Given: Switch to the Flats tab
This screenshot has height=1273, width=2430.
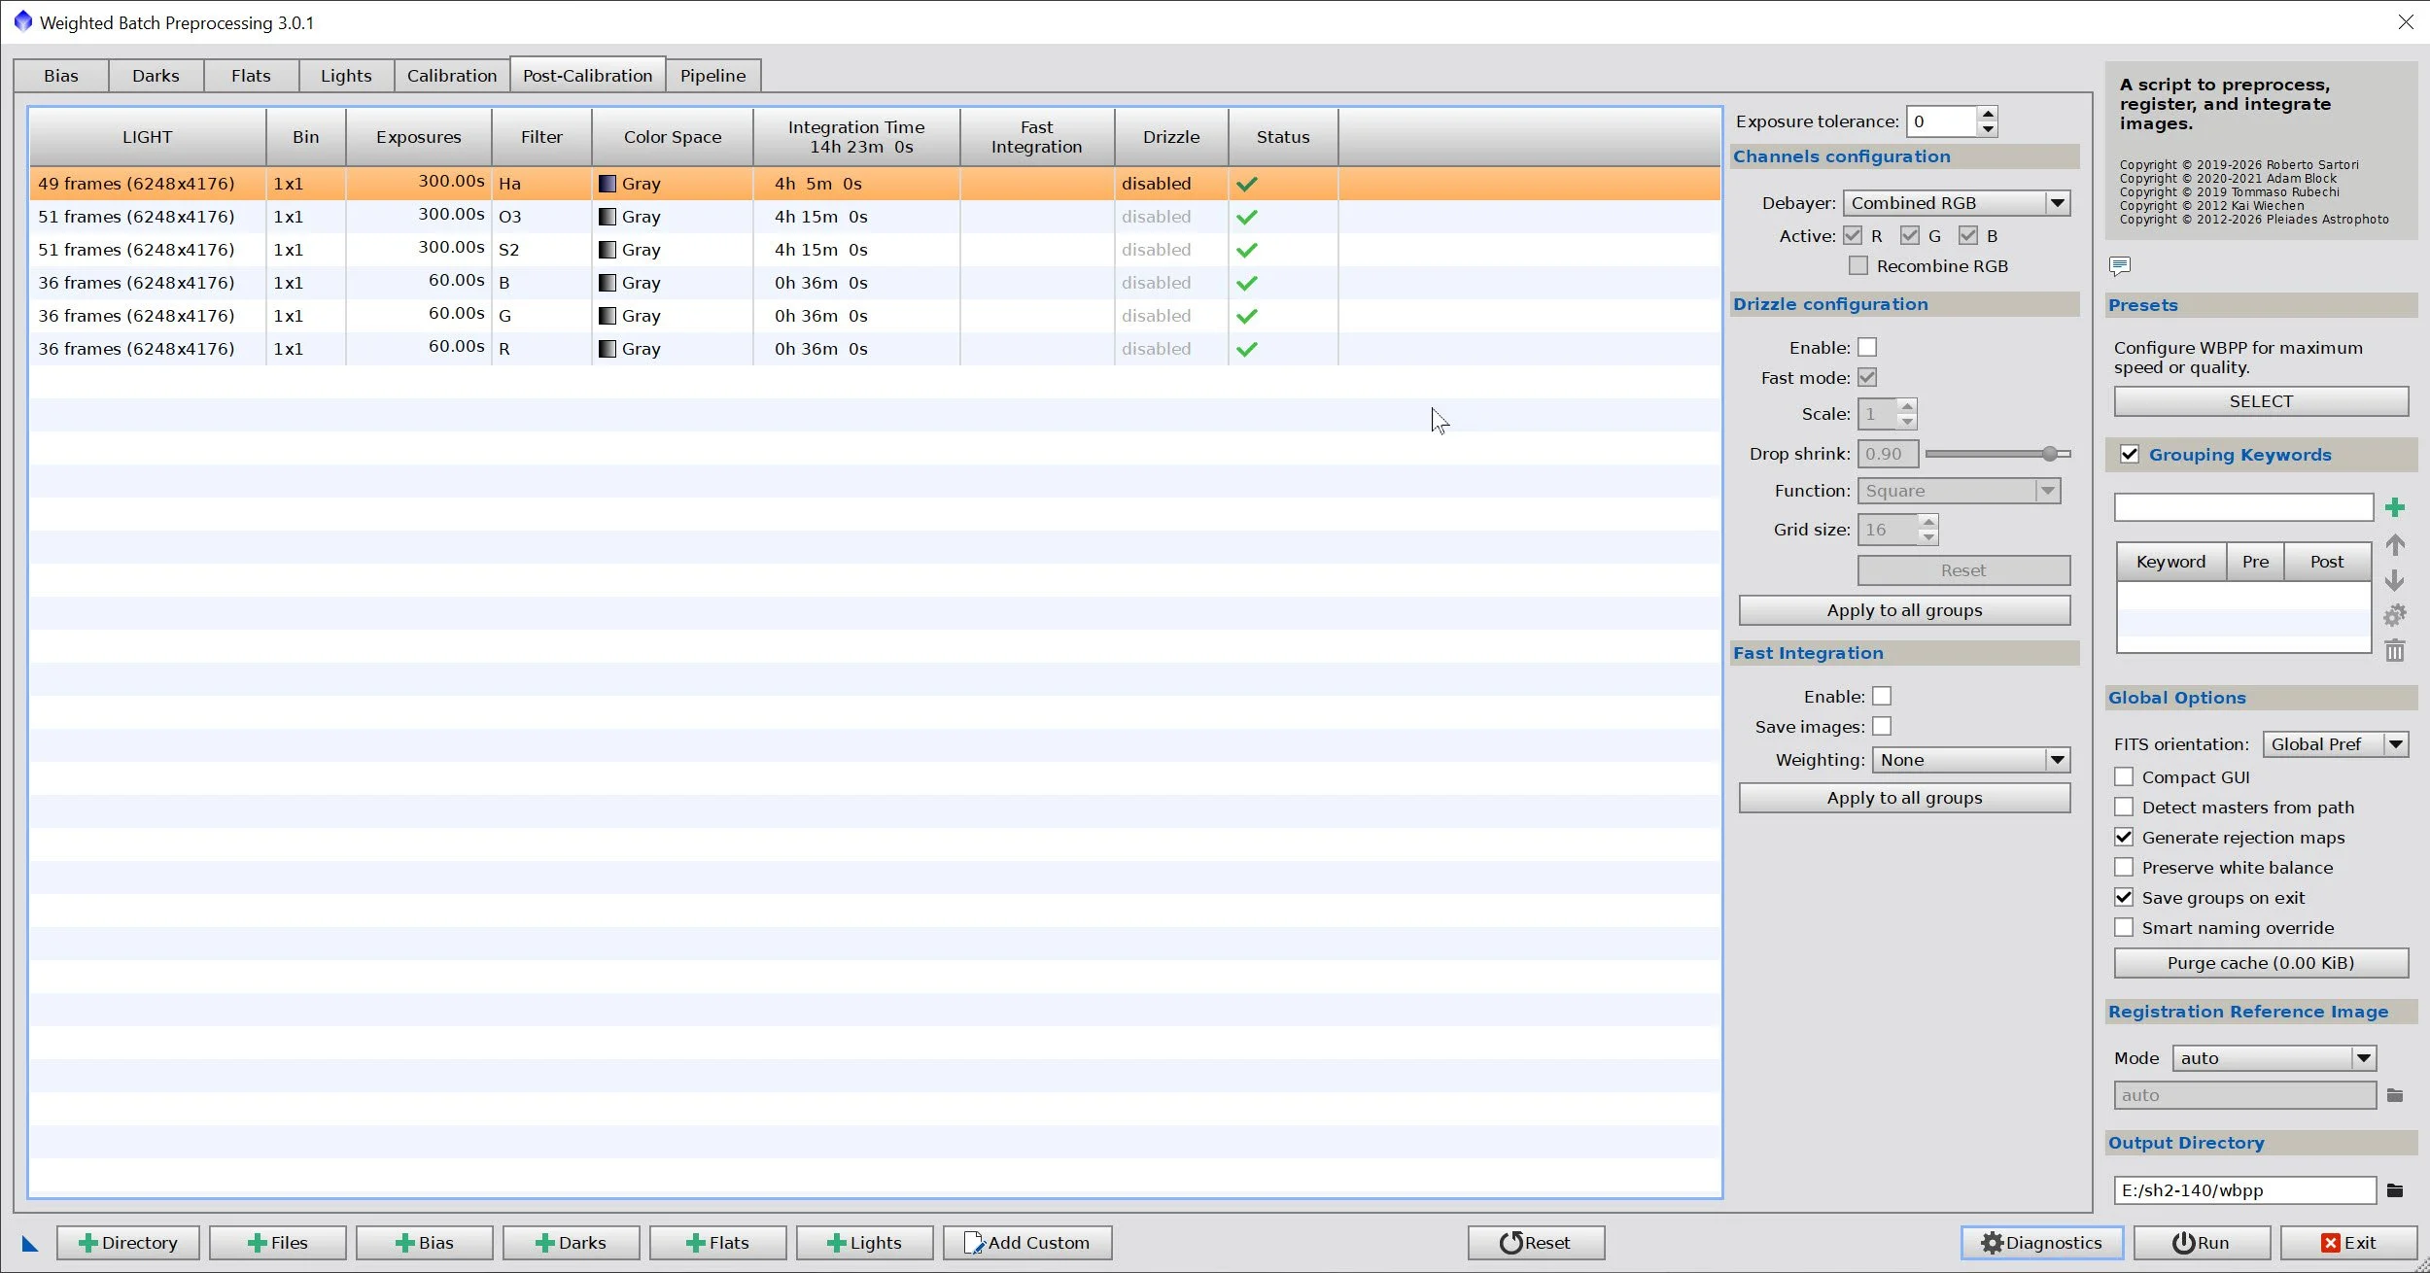Looking at the screenshot, I should click(251, 76).
